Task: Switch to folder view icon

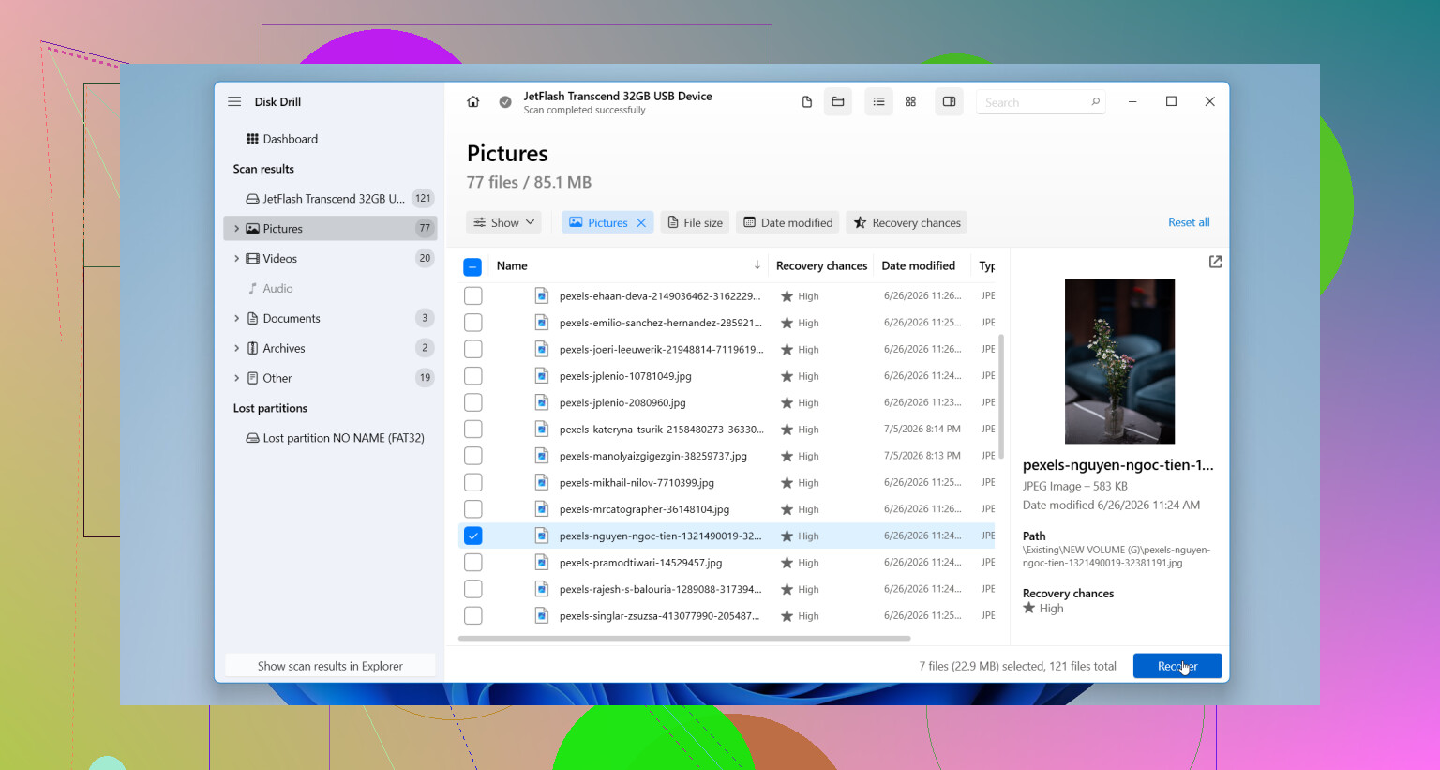Action: pos(838,101)
